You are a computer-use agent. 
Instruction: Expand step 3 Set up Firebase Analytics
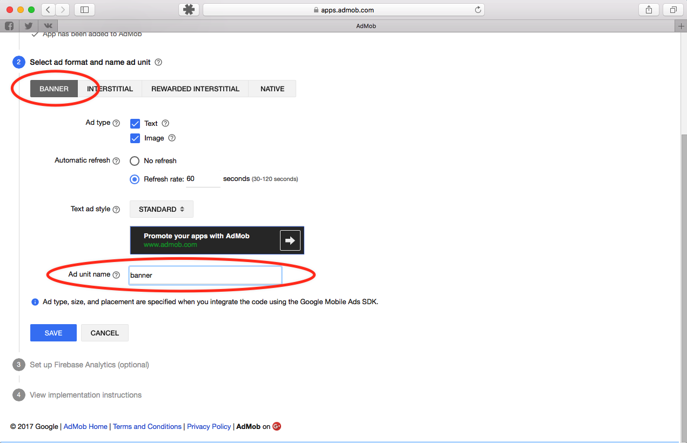point(89,365)
